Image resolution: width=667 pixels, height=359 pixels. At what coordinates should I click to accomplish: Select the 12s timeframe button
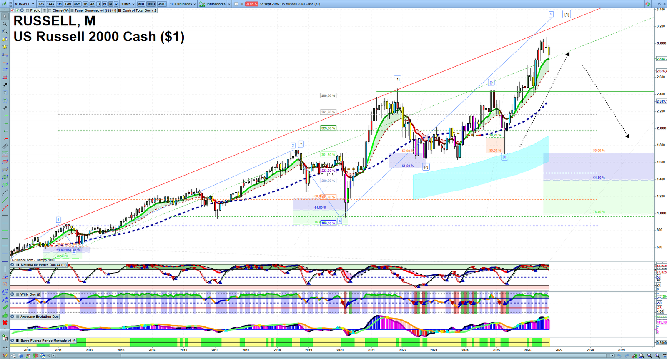pyautogui.click(x=41, y=4)
